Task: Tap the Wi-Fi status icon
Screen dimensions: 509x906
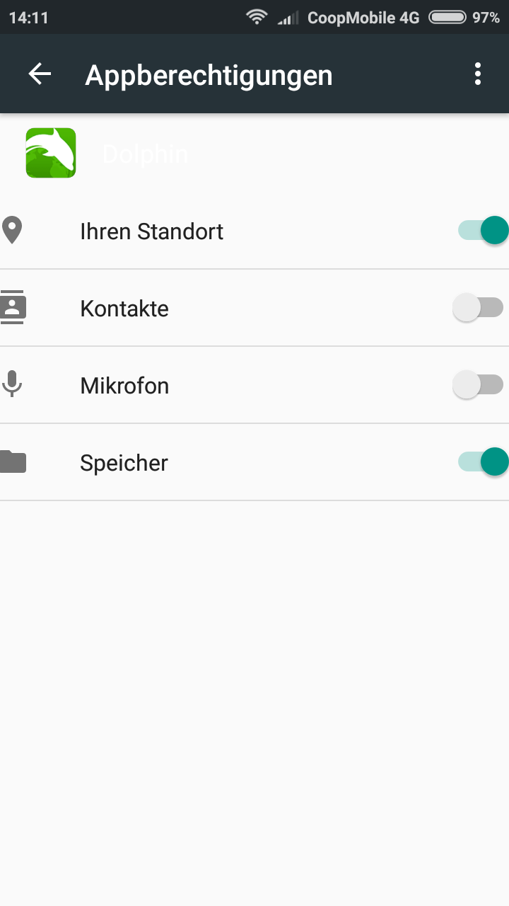Action: point(257,17)
